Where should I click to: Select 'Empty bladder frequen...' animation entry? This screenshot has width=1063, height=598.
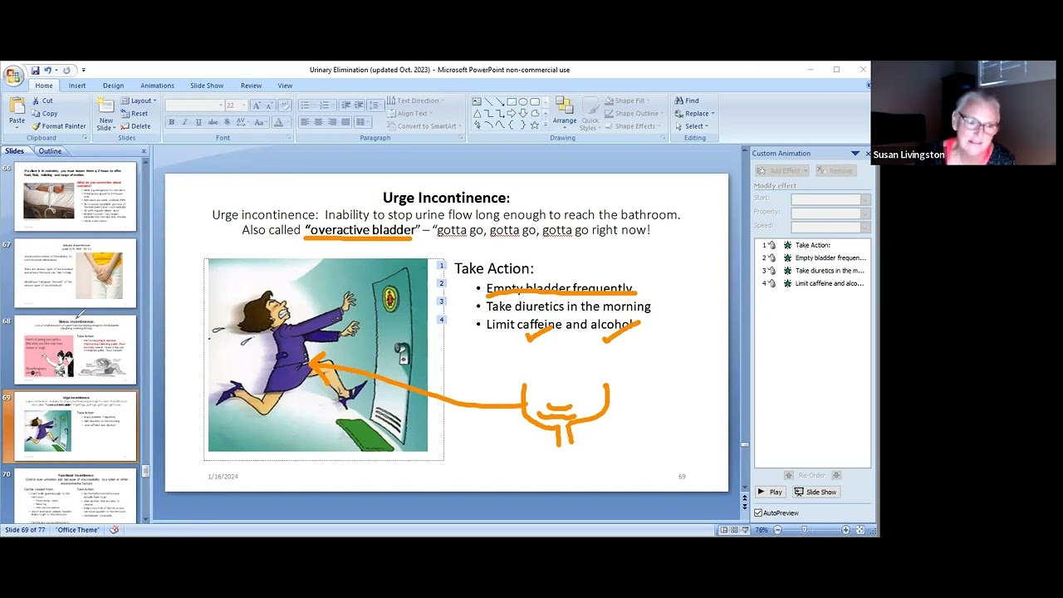tap(813, 257)
